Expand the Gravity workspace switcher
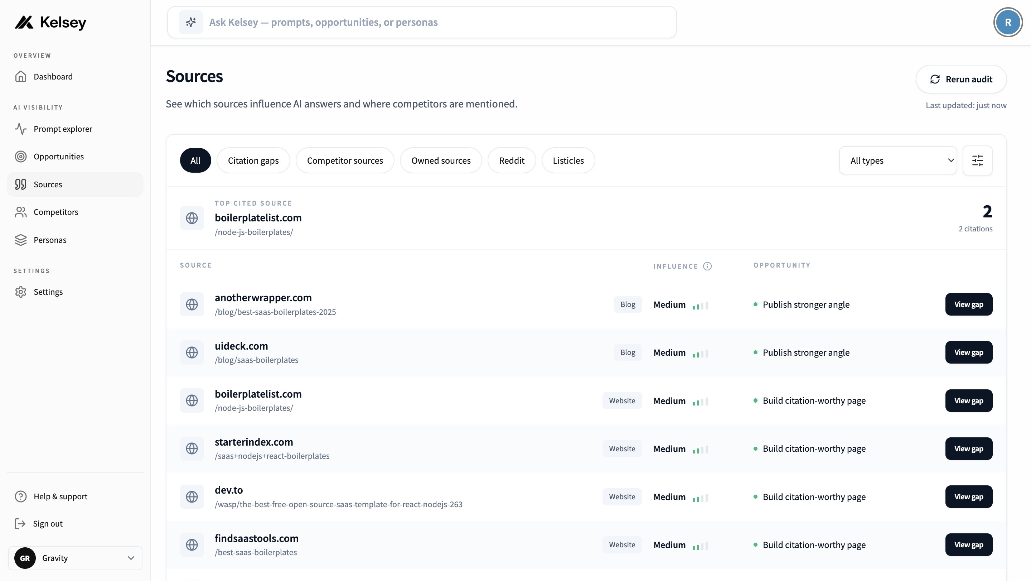This screenshot has width=1031, height=581. pos(75,558)
